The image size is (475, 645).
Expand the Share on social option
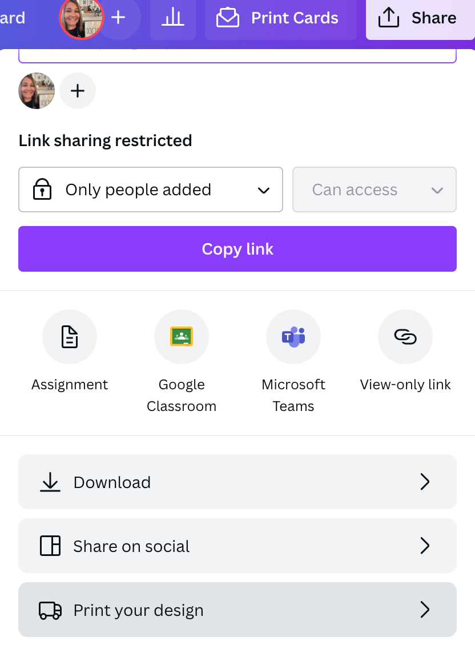(237, 546)
